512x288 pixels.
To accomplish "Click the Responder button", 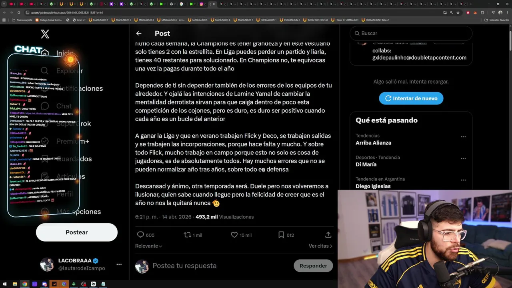I will [313, 266].
